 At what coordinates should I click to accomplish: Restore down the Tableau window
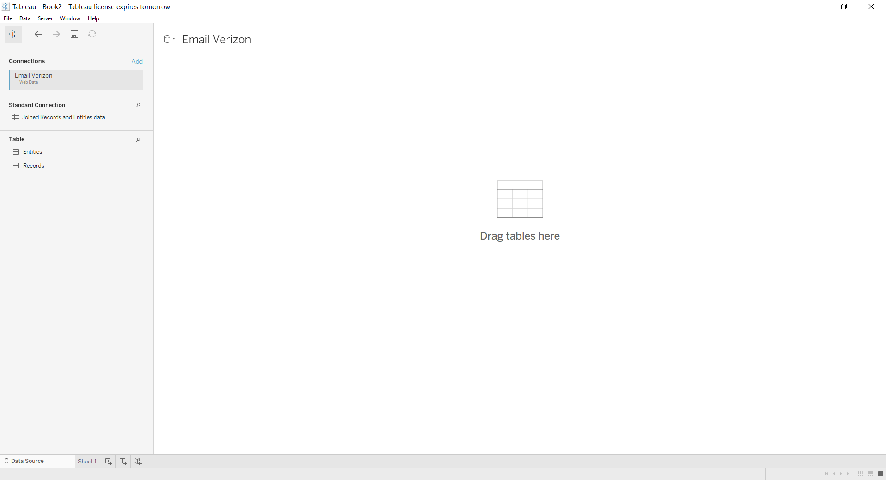(844, 6)
